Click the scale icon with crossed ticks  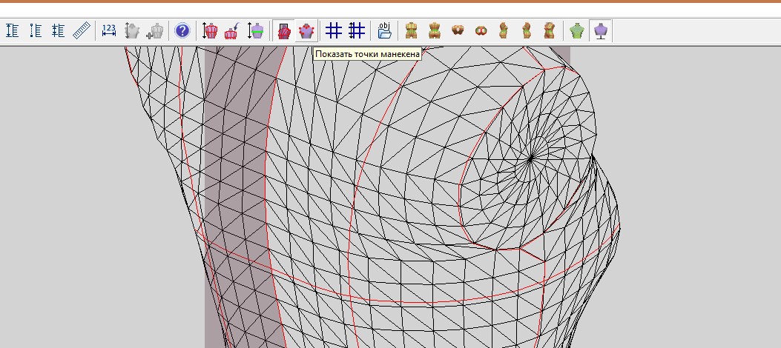click(59, 31)
